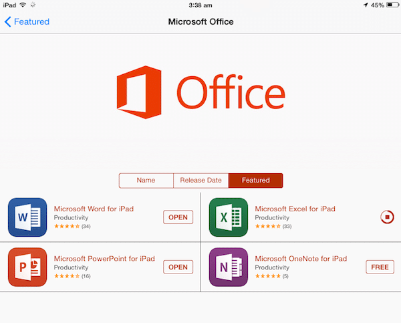This screenshot has height=323, width=401.
Task: Open Microsoft OneNote for iPad title
Action: 301,259
